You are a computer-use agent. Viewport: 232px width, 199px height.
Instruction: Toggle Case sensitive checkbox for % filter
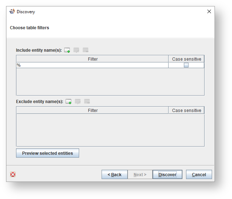coord(186,65)
